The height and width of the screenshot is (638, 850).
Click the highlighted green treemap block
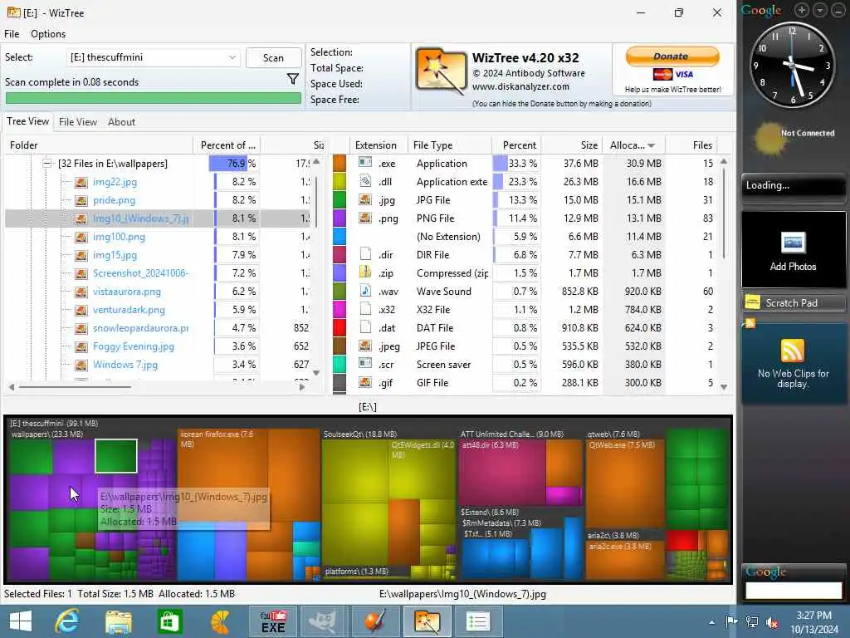[x=116, y=456]
